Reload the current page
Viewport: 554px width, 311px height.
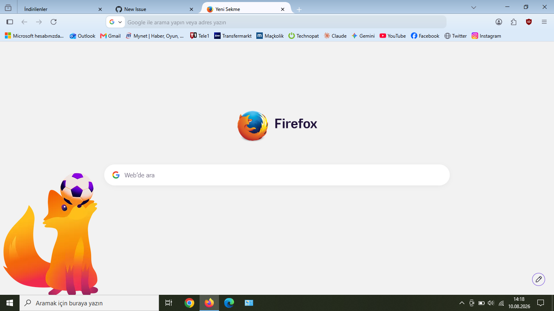pos(54,22)
